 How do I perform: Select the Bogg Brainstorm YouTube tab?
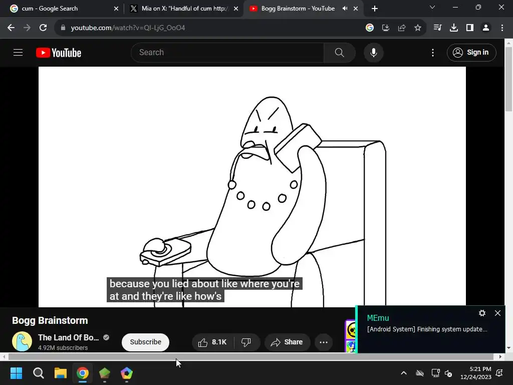tap(298, 9)
